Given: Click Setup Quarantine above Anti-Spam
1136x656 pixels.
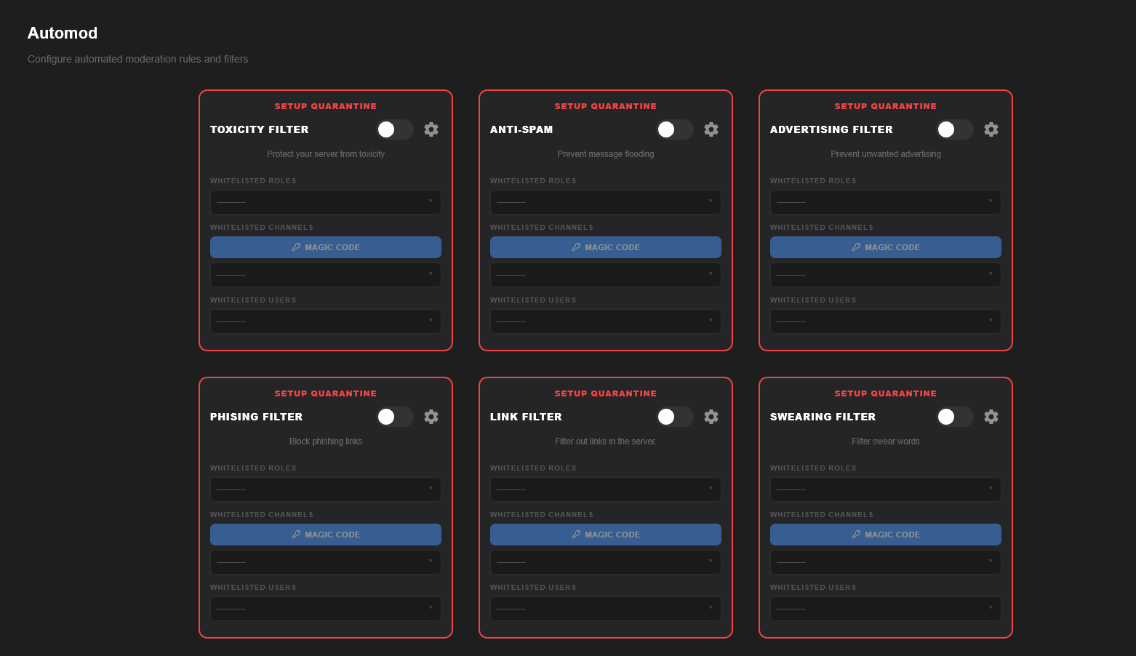Looking at the screenshot, I should (606, 106).
